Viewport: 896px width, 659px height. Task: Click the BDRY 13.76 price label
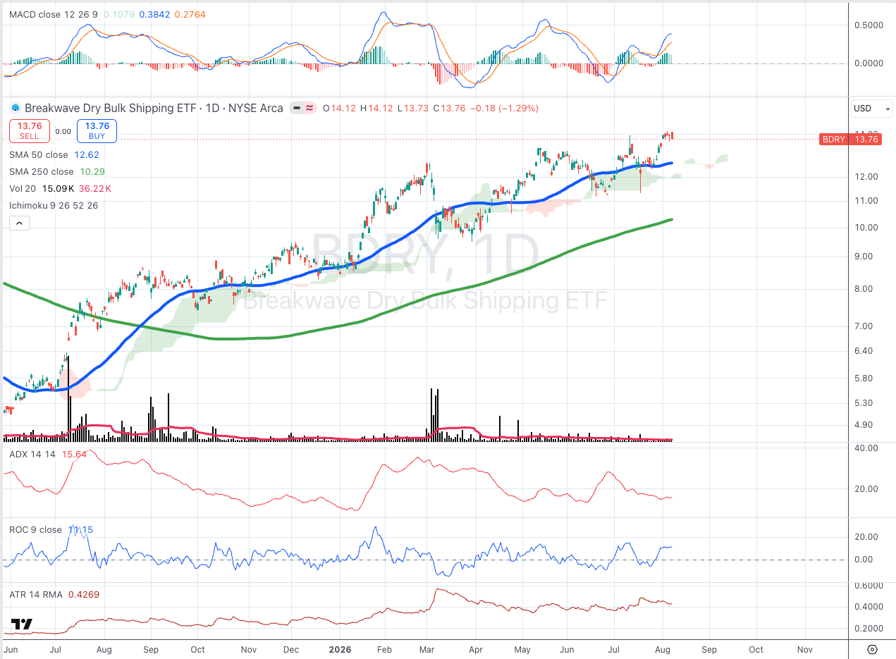850,140
